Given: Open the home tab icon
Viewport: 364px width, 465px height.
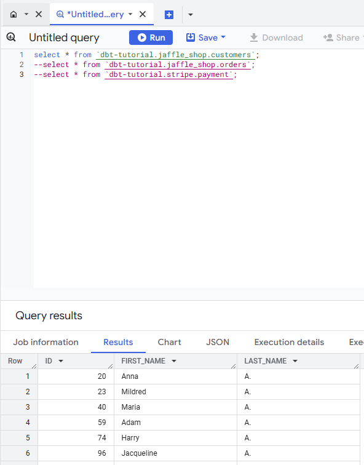Looking at the screenshot, I should point(14,14).
